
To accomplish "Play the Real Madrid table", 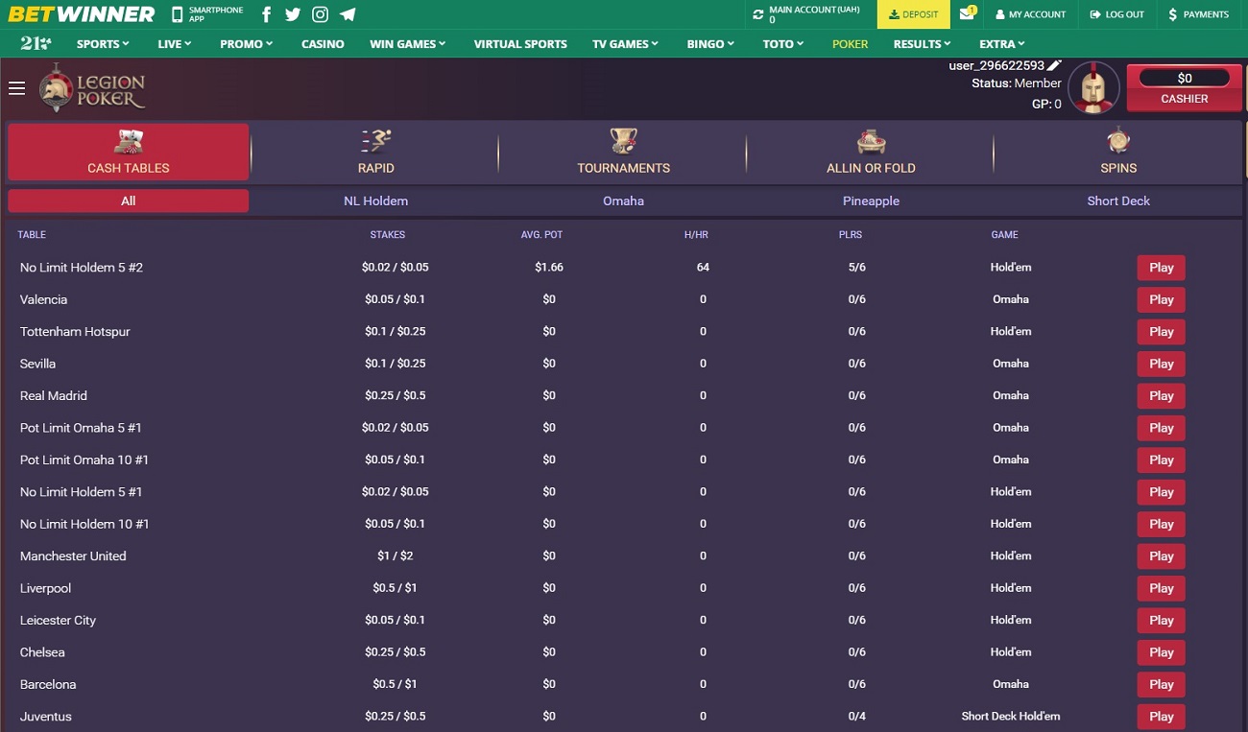I will (x=1162, y=396).
